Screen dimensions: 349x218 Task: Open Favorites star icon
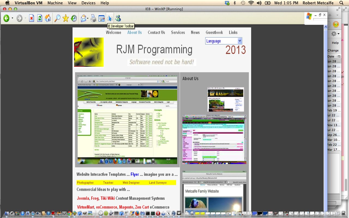[65, 18]
